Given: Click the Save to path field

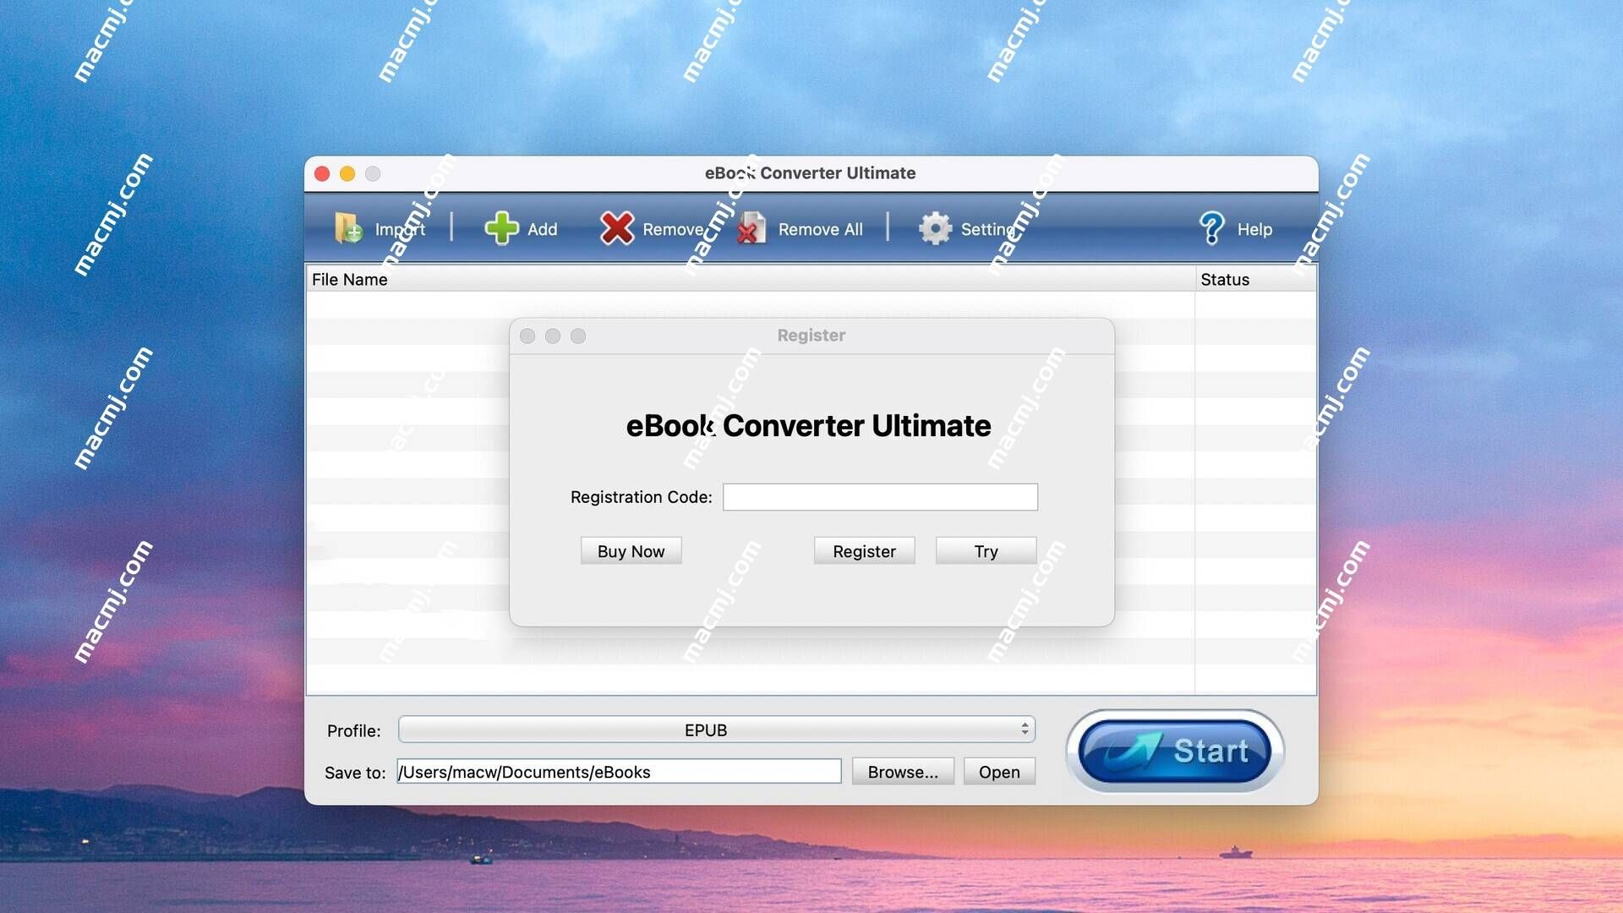Looking at the screenshot, I should click(619, 772).
